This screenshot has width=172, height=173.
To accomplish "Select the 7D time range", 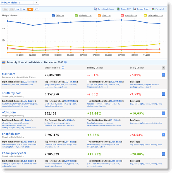I will coord(5,9).
